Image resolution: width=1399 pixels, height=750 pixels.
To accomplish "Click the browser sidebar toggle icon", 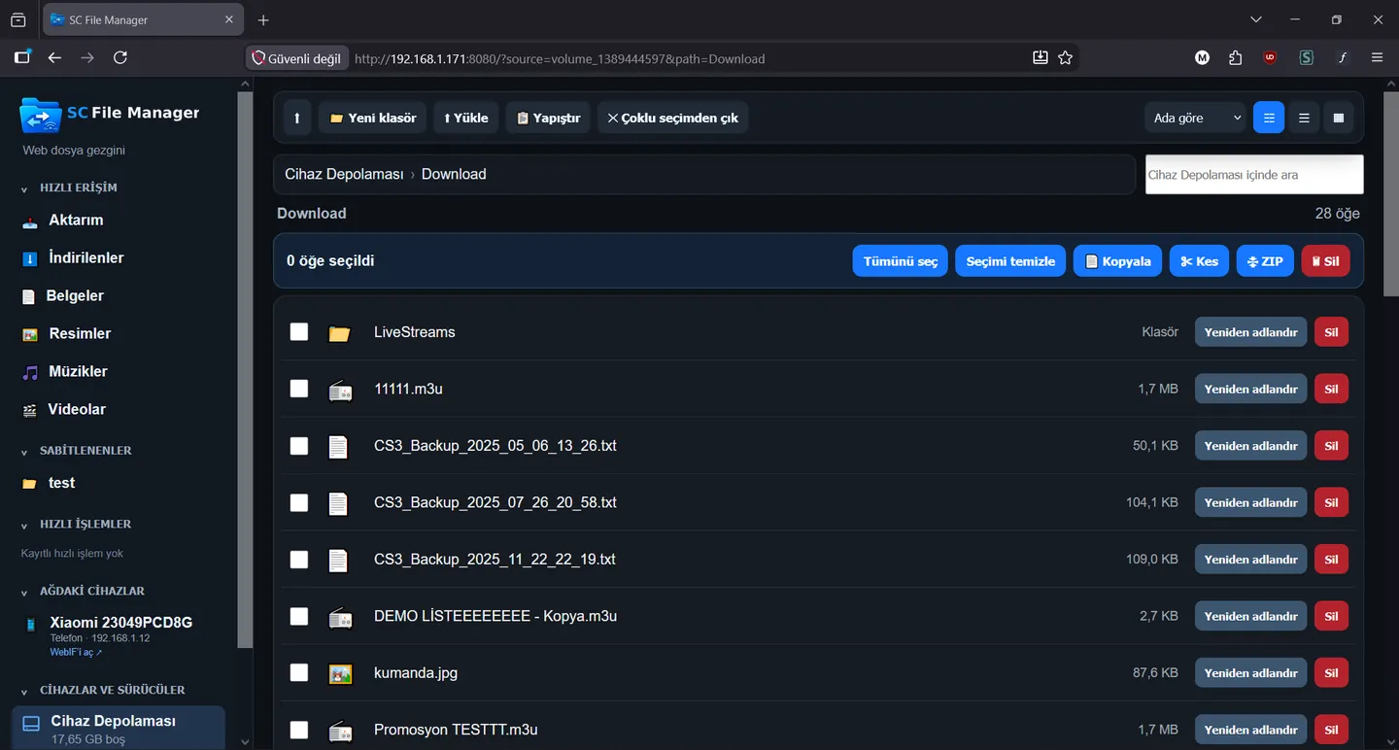I will pyautogui.click(x=21, y=58).
